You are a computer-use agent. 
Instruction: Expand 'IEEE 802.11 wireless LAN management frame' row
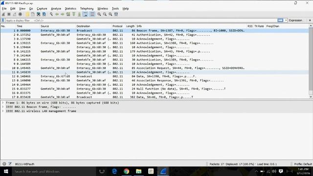pos(3,111)
